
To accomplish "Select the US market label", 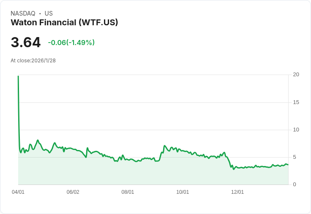I will [49, 13].
